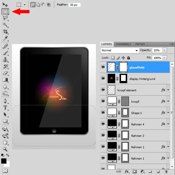Select the Magic Wand tool
175x175 pixels.
point(5,25)
